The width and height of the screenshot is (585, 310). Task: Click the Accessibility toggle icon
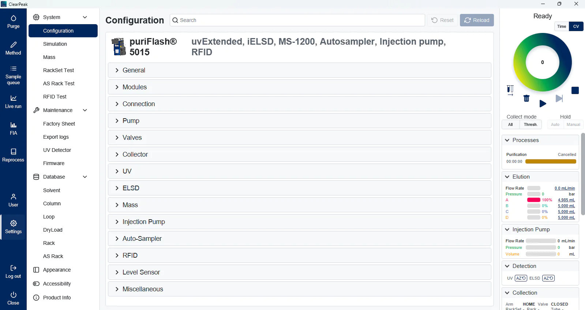(x=36, y=284)
